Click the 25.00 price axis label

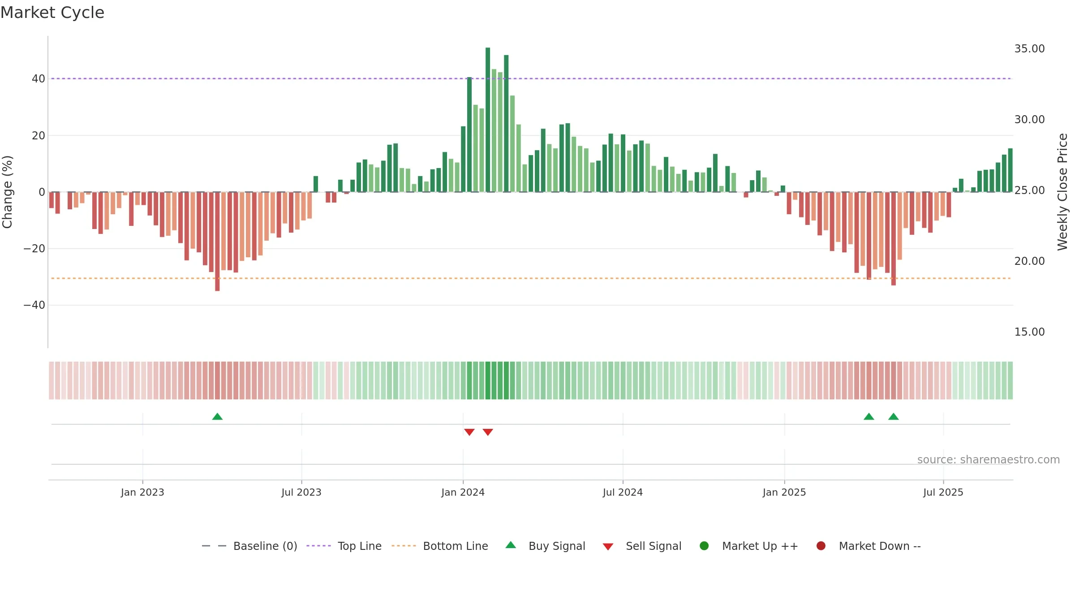click(1029, 190)
